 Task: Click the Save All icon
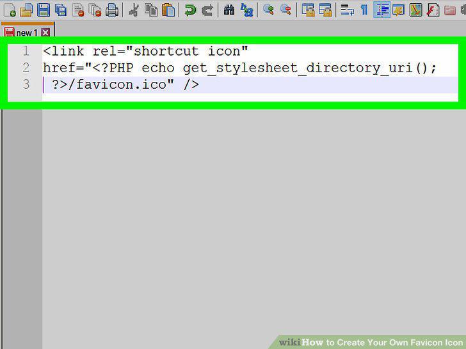coord(61,10)
